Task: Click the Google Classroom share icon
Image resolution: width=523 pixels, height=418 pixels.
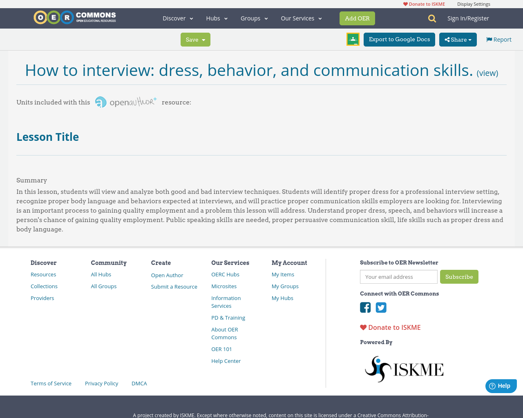Action: click(353, 39)
